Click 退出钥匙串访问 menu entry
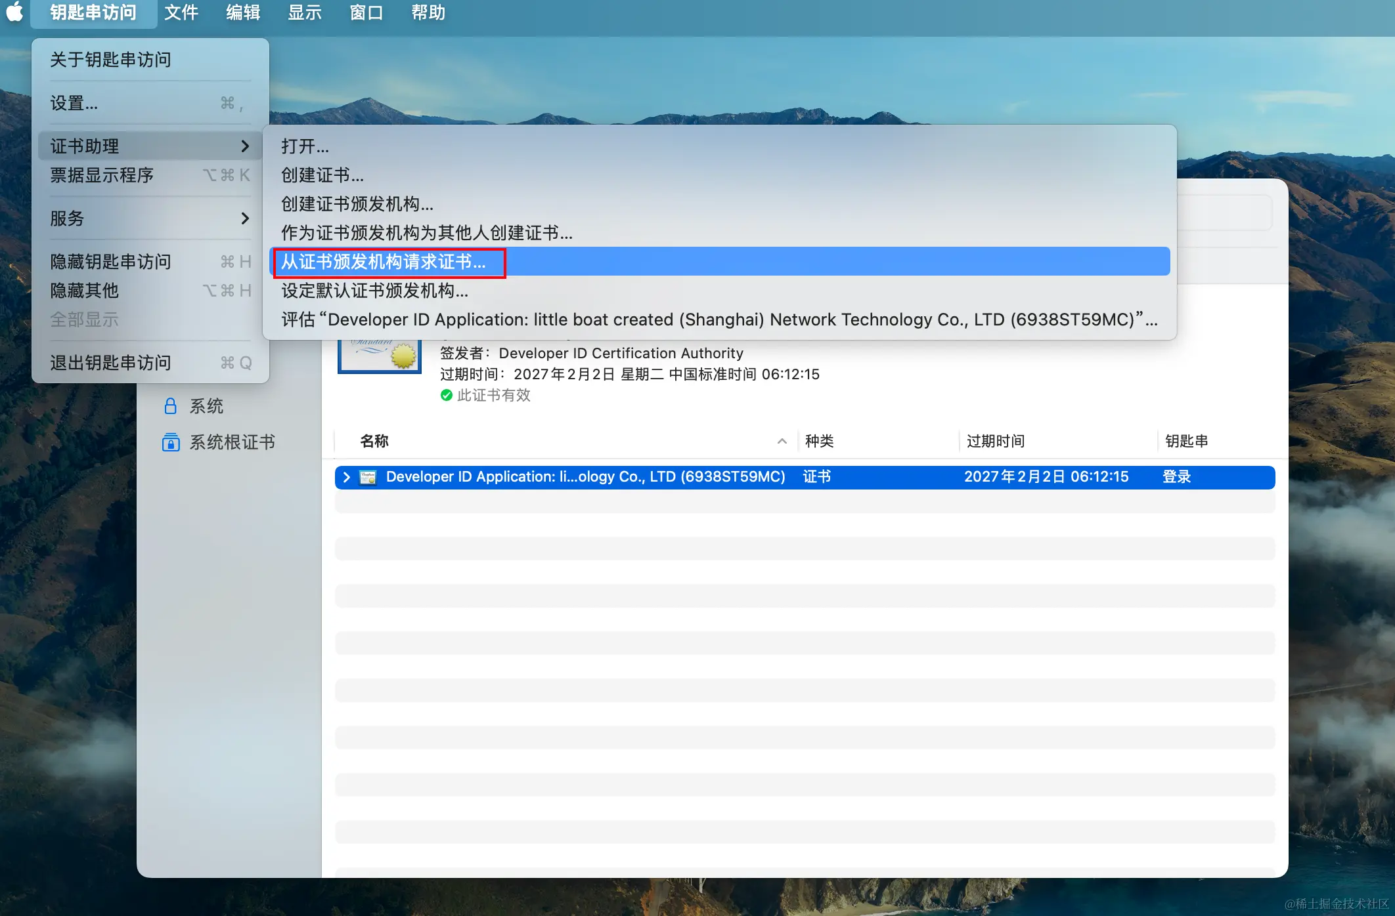 click(110, 363)
